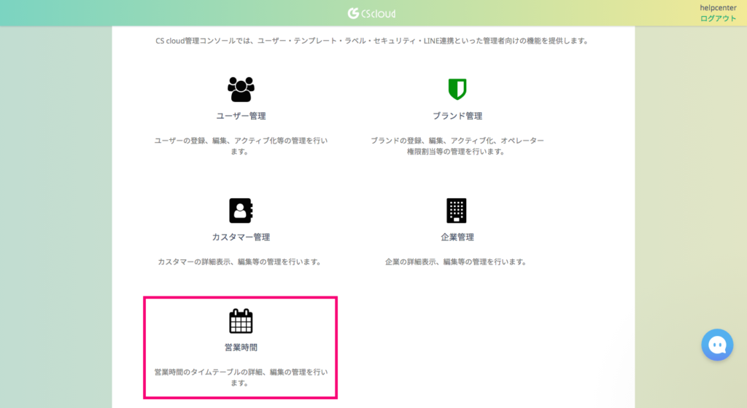The image size is (747, 408).
Task: Click the 企業管理 building icon
Action: click(457, 211)
